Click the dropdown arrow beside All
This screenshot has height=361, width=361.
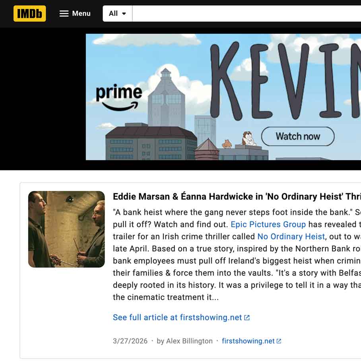[x=124, y=14]
